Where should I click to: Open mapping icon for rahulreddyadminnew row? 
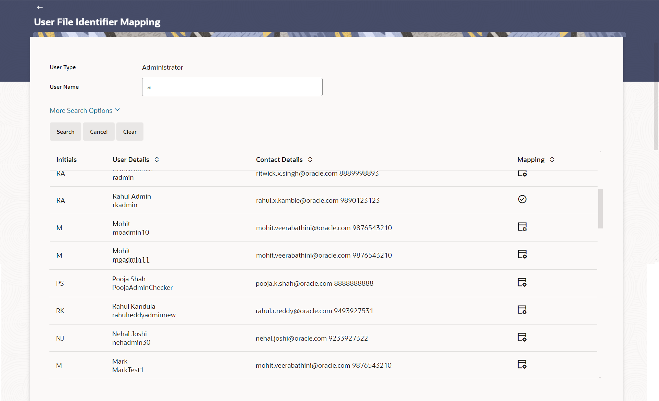[x=522, y=310]
